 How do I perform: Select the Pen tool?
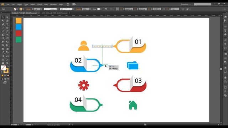[3, 25]
